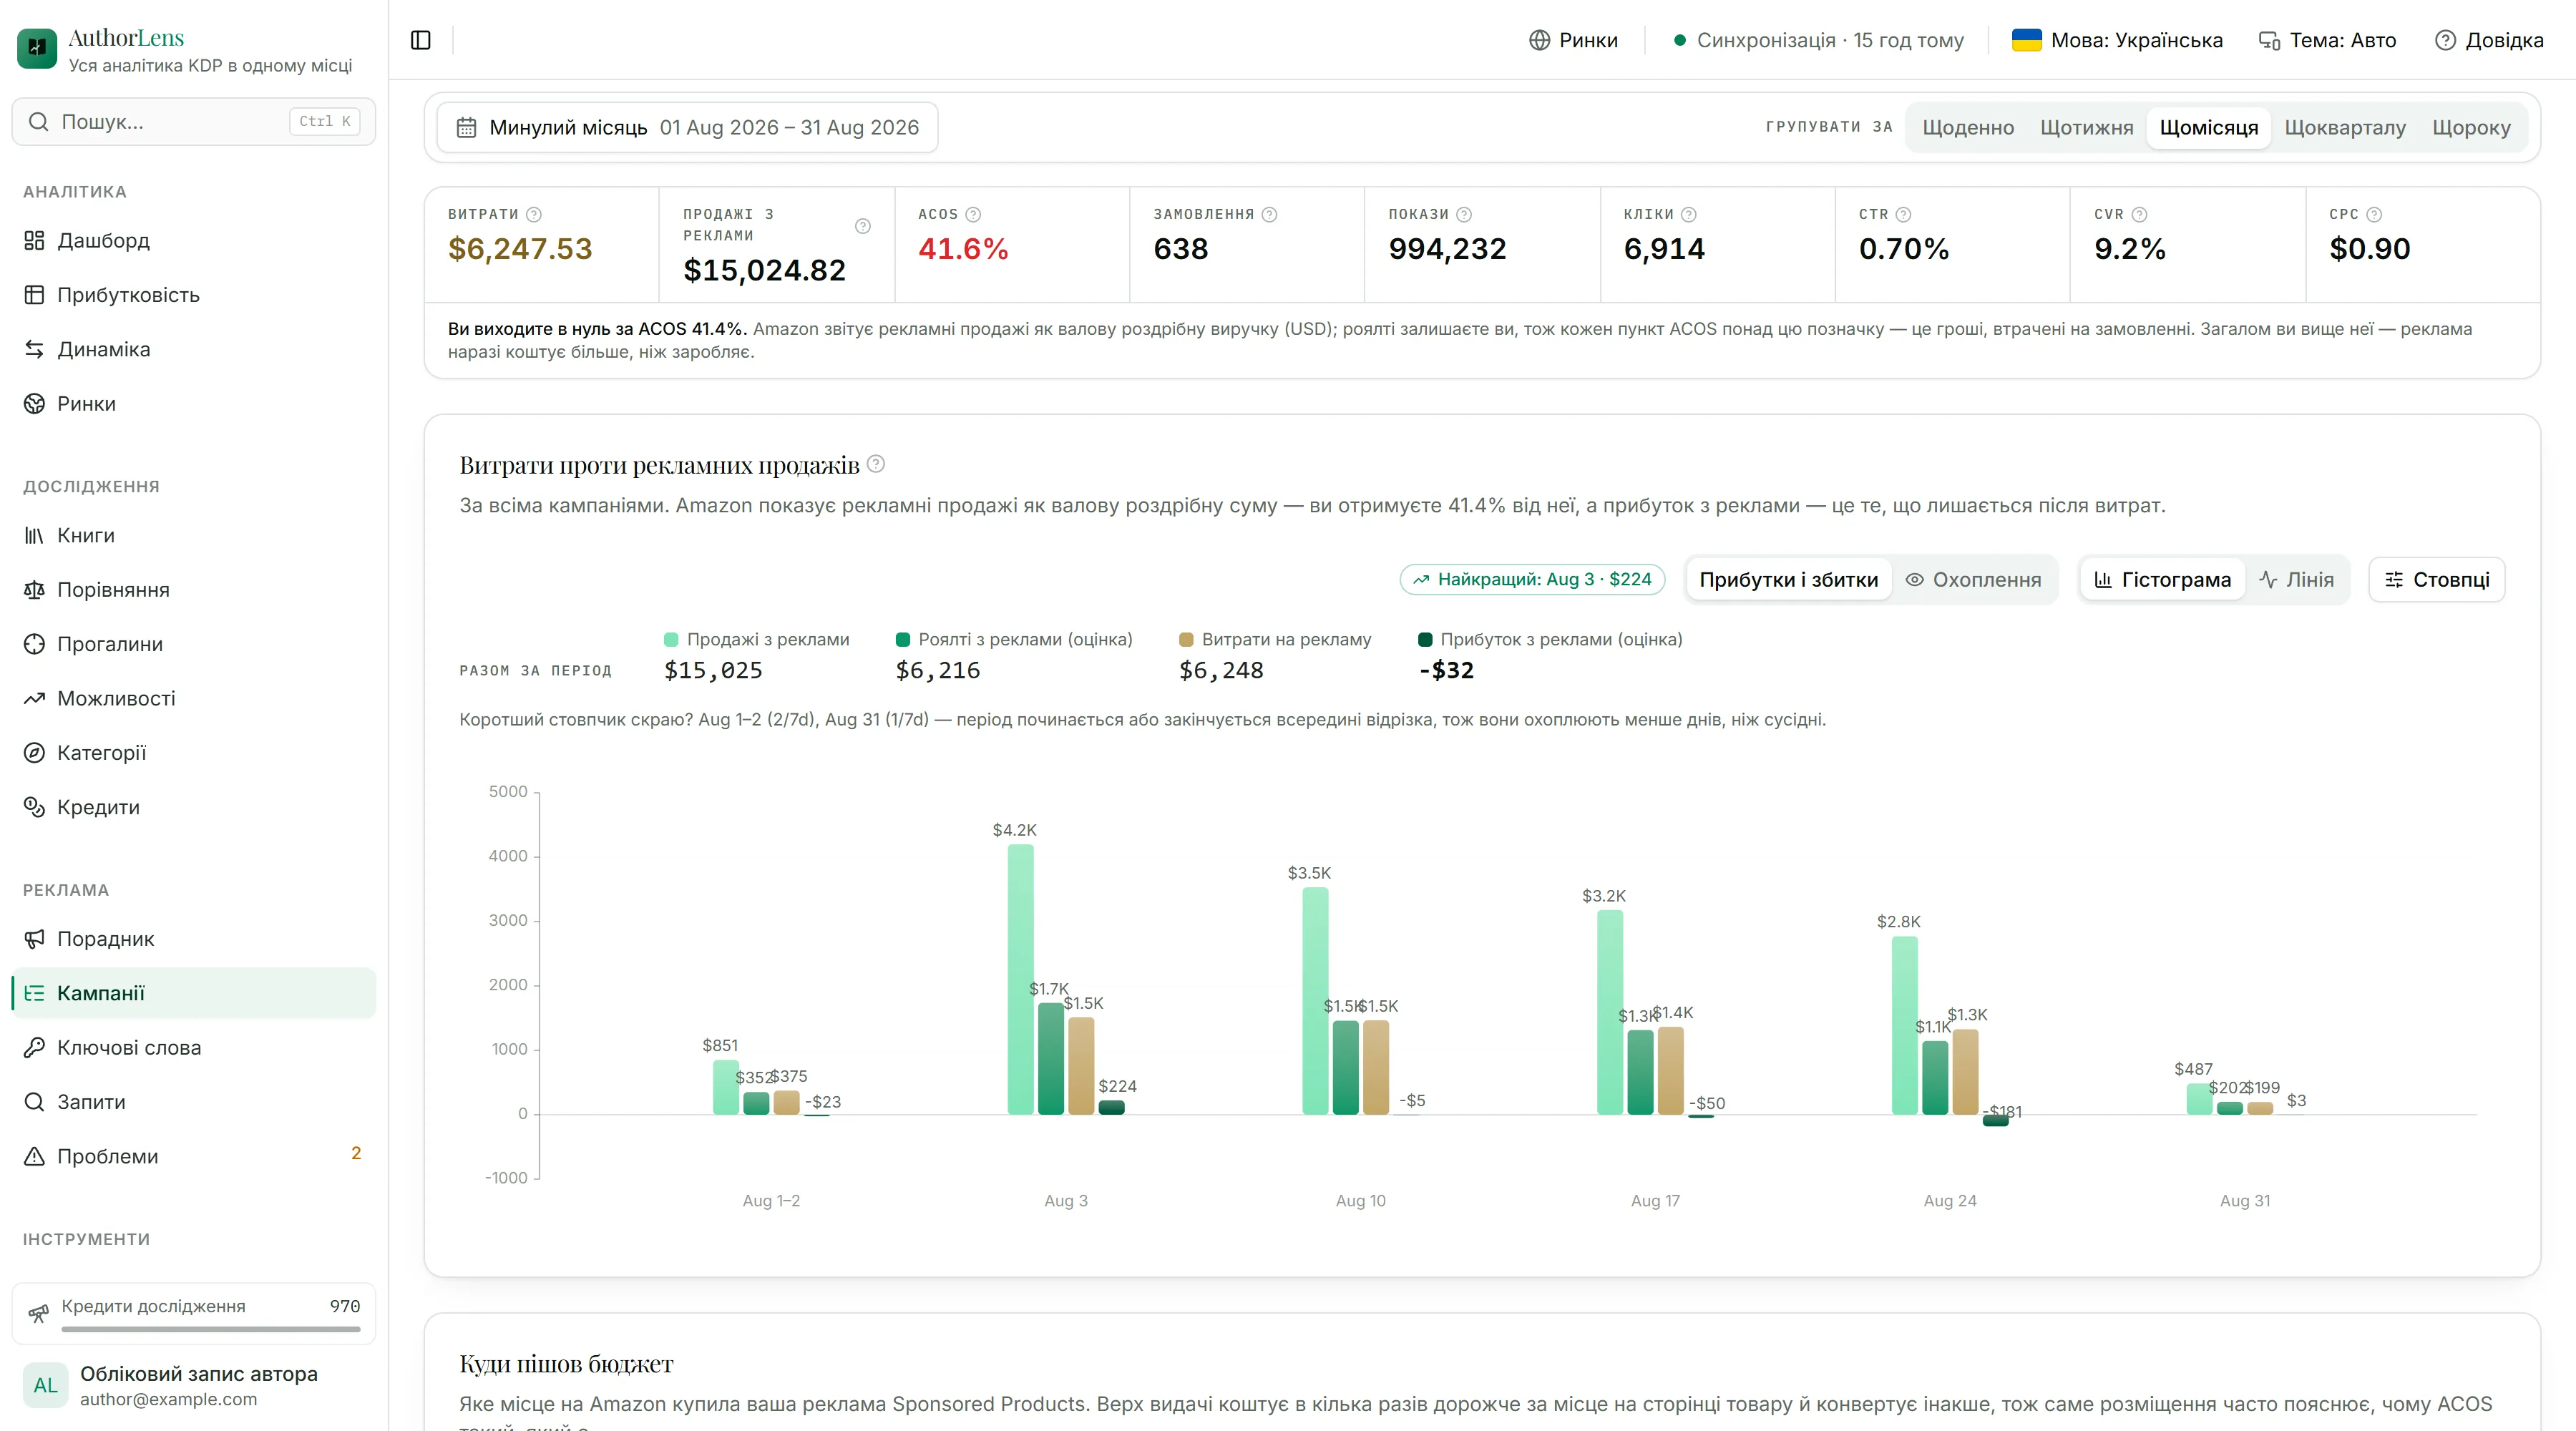This screenshot has width=2576, height=1431.
Task: Open the help icon next to ЗАМОВЛЕННЯ
Action: tap(1269, 214)
